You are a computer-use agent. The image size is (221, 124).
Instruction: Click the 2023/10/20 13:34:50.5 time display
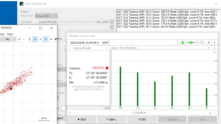pyautogui.click(x=84, y=43)
